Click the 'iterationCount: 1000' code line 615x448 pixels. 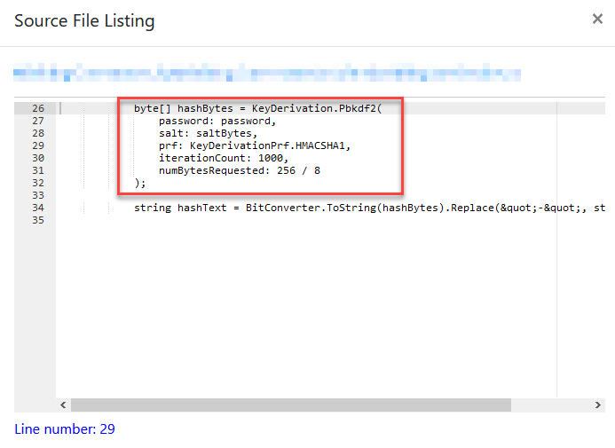(222, 158)
